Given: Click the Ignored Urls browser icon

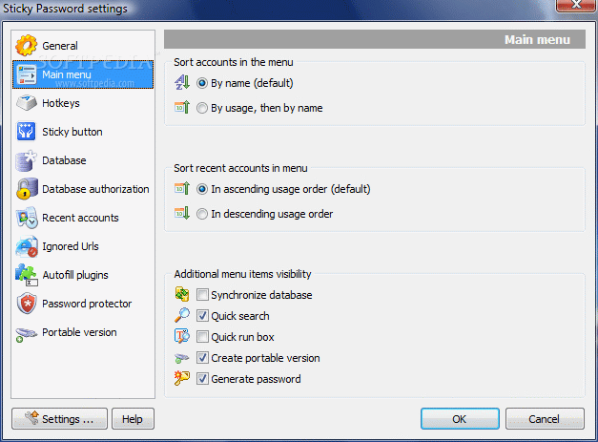Looking at the screenshot, I should [x=26, y=246].
